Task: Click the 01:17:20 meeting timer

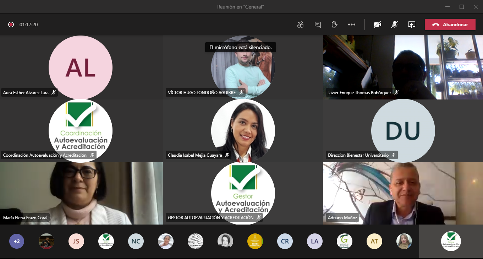Action: click(x=29, y=25)
